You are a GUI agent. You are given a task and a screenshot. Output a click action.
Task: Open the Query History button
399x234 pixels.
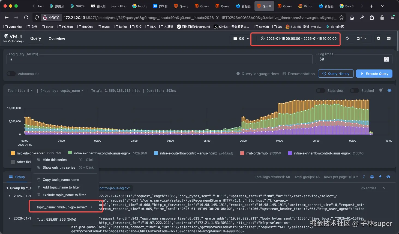tap(336, 74)
